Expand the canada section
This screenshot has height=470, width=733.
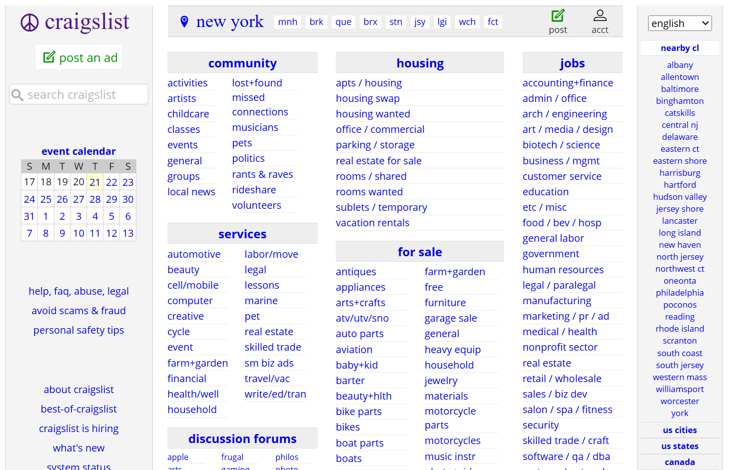680,462
